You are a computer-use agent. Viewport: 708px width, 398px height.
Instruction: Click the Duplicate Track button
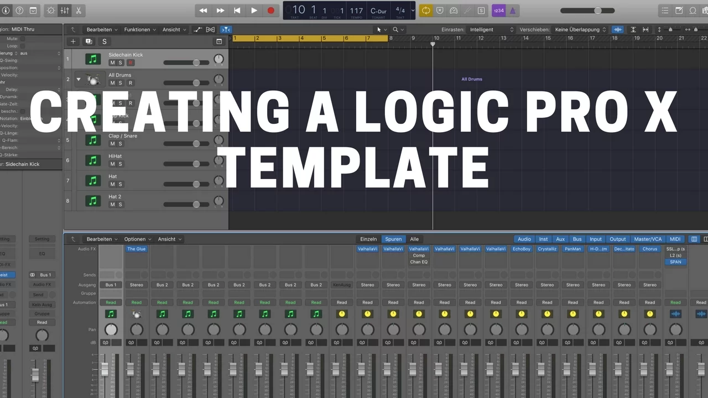tap(88, 41)
